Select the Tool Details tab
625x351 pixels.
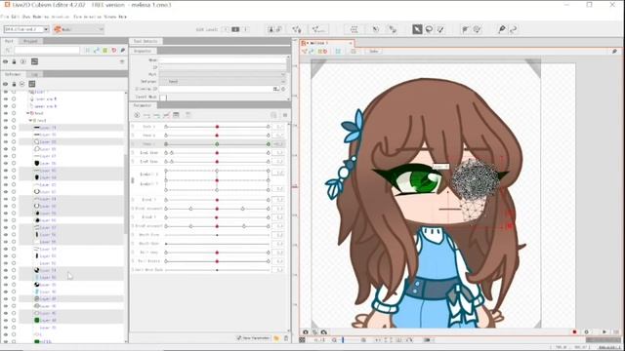point(146,41)
